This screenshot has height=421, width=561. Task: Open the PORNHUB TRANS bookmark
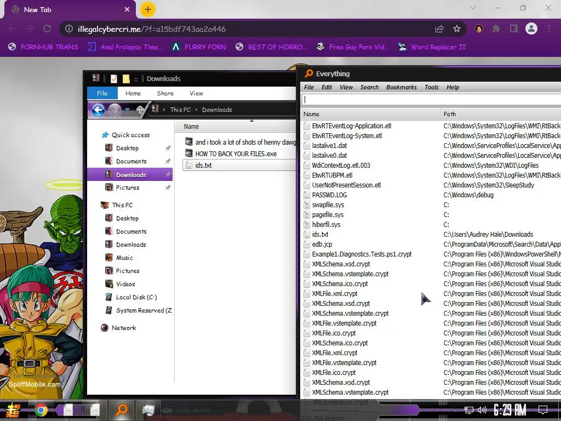(x=43, y=47)
